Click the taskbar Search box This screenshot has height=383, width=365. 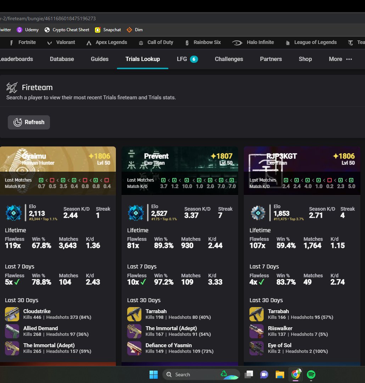pos(201,374)
